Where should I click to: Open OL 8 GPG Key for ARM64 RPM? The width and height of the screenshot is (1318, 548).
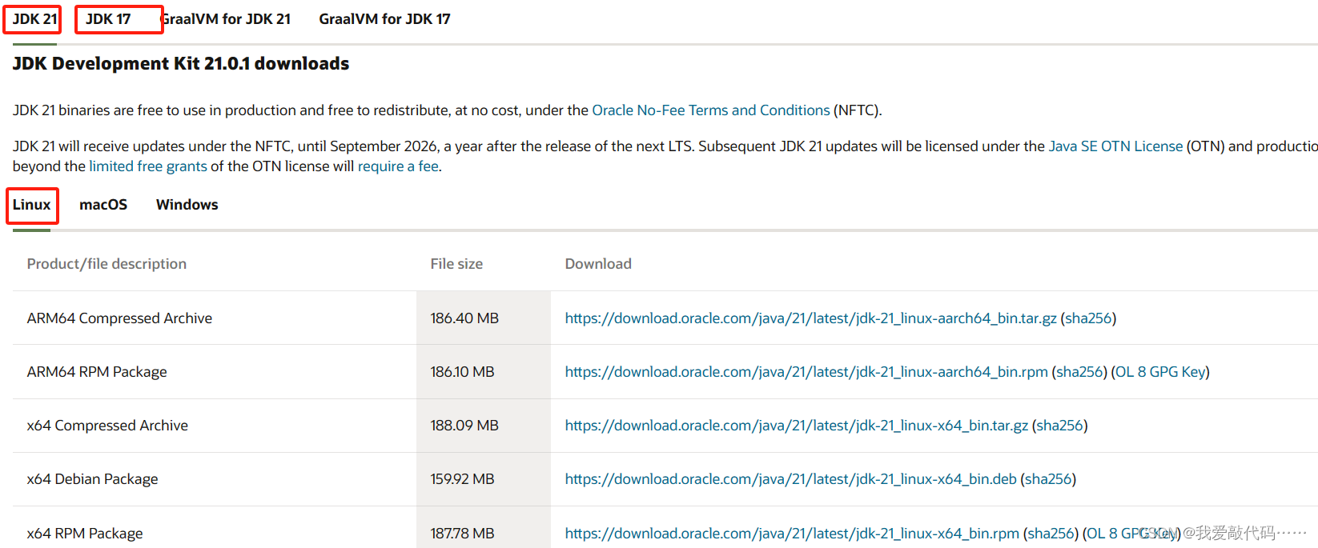pyautogui.click(x=1160, y=372)
